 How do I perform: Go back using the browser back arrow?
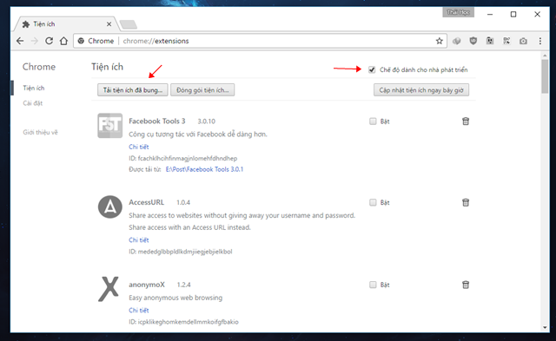(x=20, y=41)
